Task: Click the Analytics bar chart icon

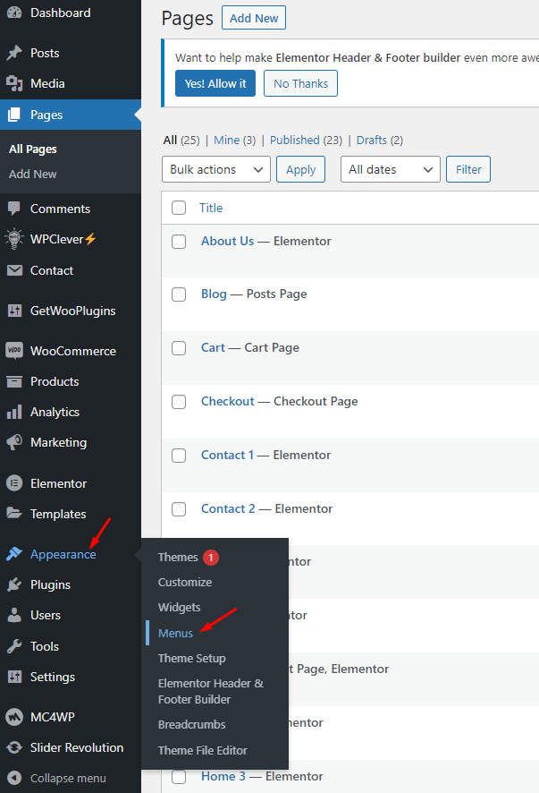Action: point(14,412)
